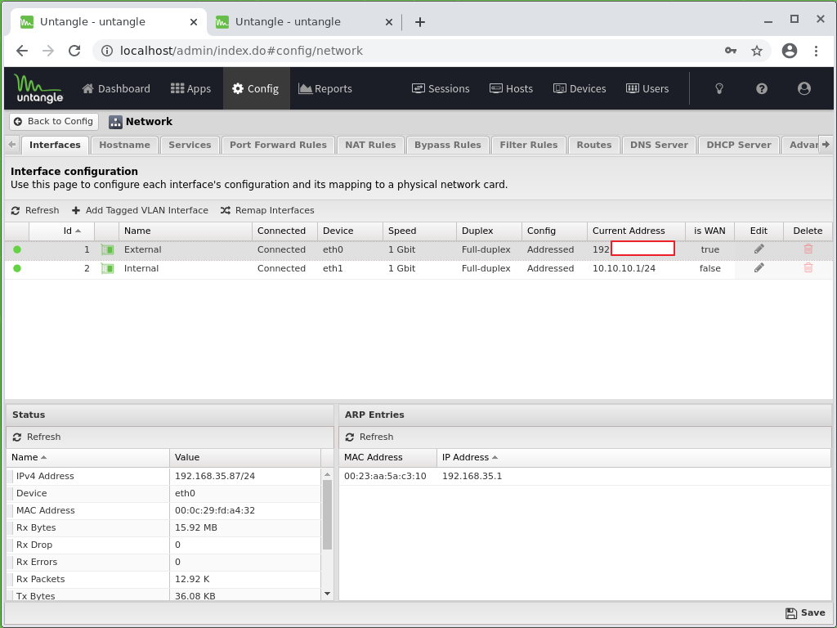
Task: Edit the Internal interface
Action: 759,267
